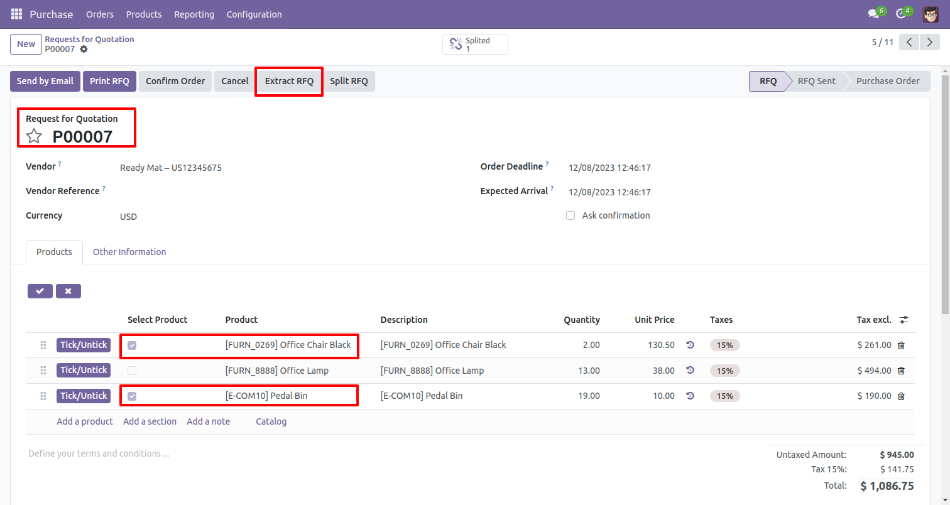
Task: Switch to the Other Information tab
Action: [129, 252]
